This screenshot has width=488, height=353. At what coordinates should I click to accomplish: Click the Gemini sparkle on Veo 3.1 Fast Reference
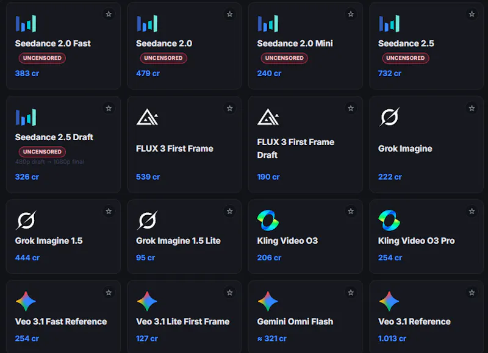pyautogui.click(x=26, y=301)
